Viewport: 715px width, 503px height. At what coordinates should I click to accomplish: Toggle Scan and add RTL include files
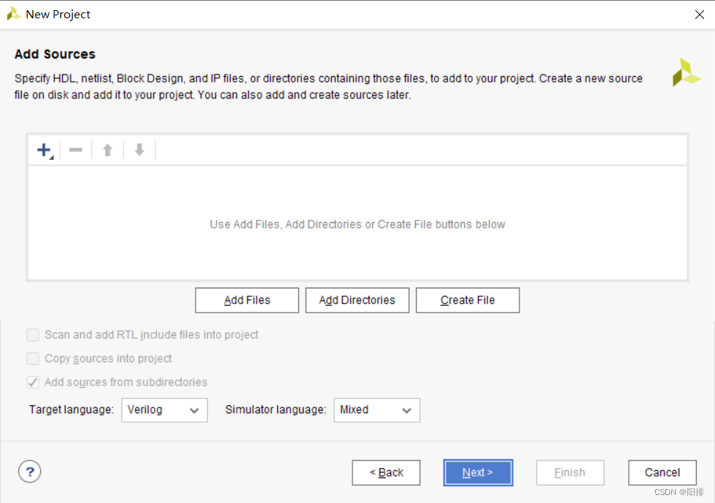tap(33, 335)
